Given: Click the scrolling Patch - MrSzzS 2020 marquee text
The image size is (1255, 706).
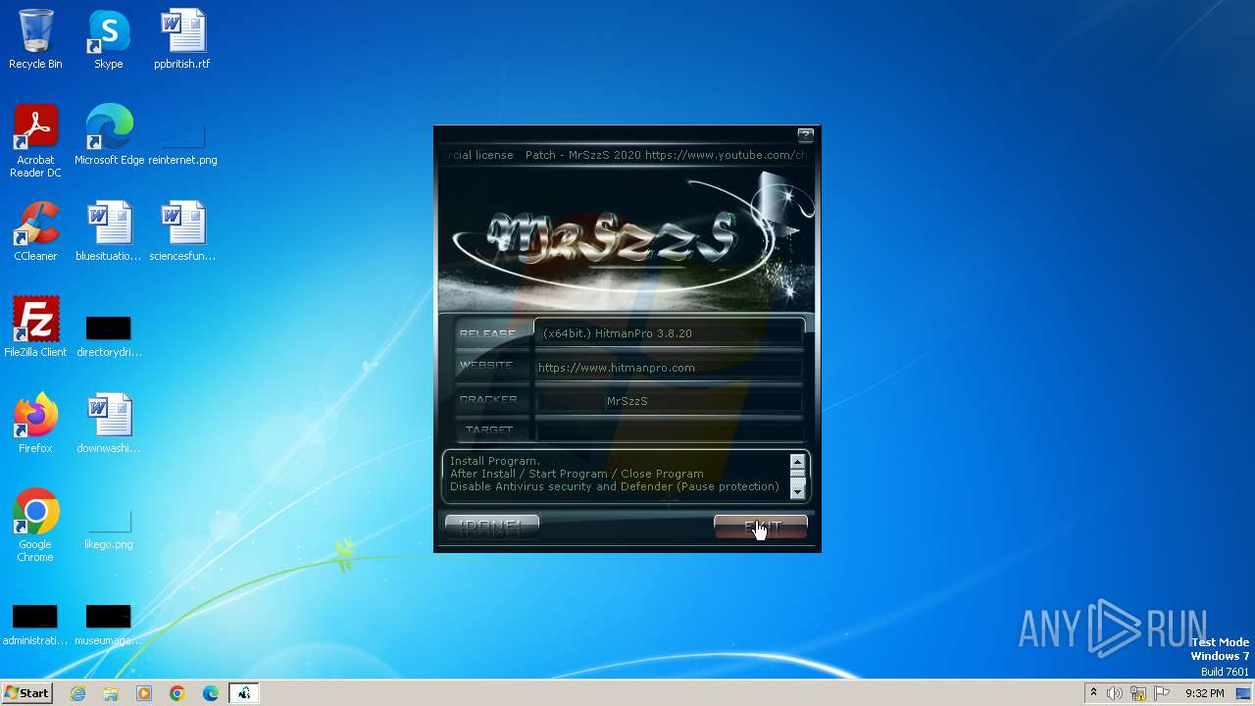Looking at the screenshot, I should pos(624,155).
